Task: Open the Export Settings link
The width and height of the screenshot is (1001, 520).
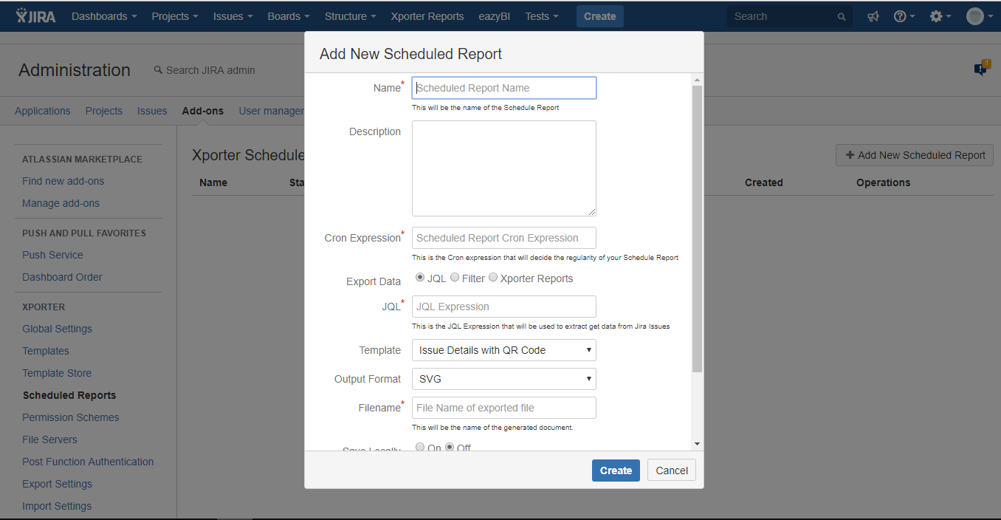Action: (58, 484)
